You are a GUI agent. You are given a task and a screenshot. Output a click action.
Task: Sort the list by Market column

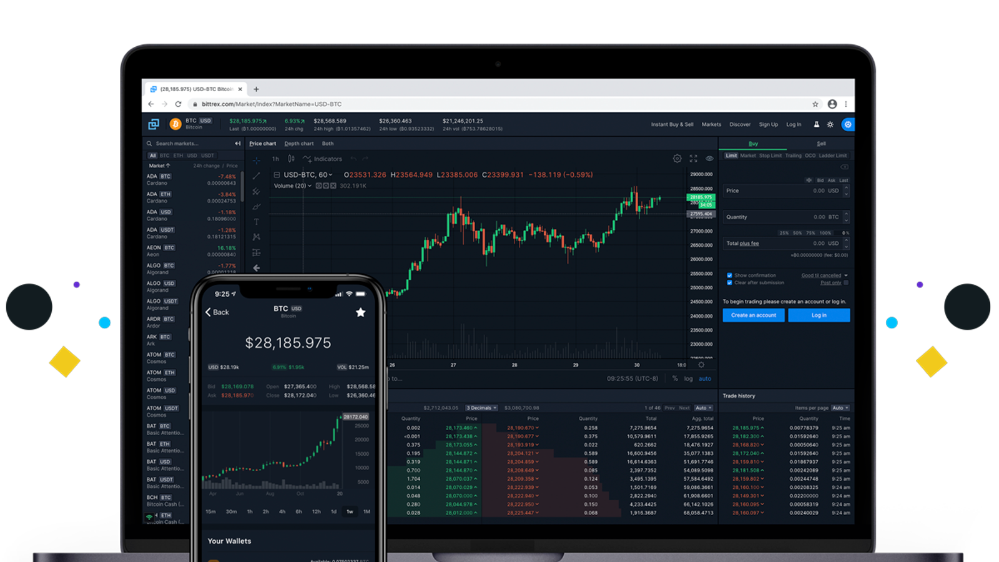click(x=159, y=165)
